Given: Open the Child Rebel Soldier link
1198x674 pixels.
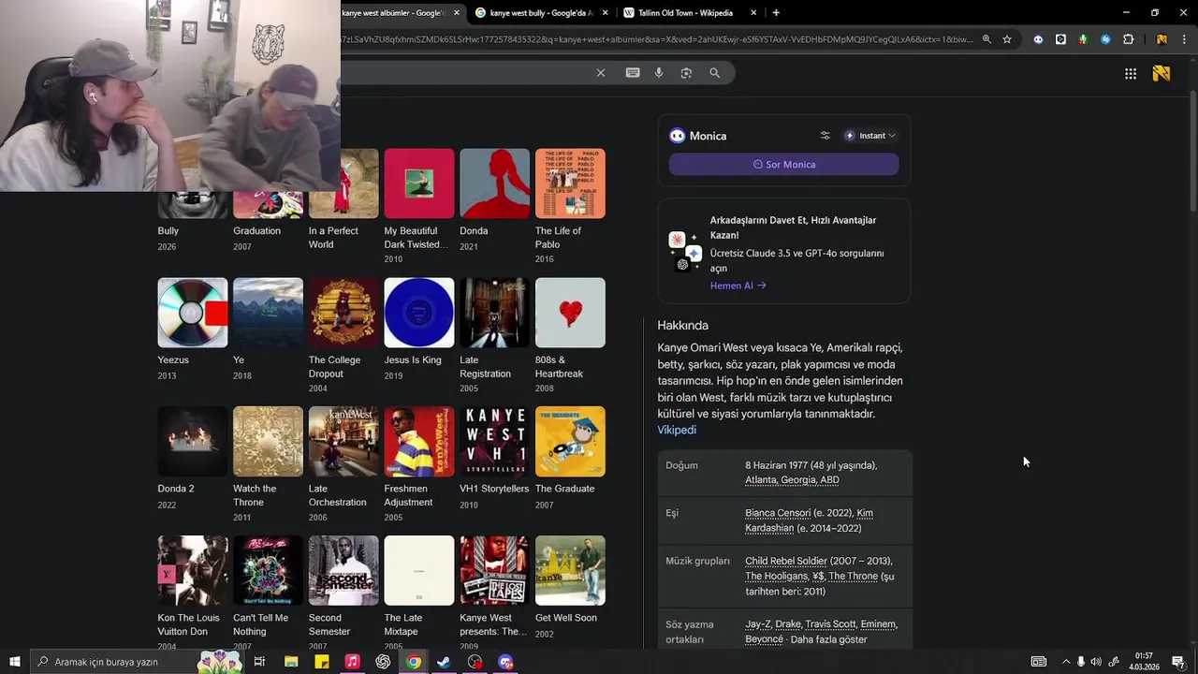Looking at the screenshot, I should click(x=786, y=561).
